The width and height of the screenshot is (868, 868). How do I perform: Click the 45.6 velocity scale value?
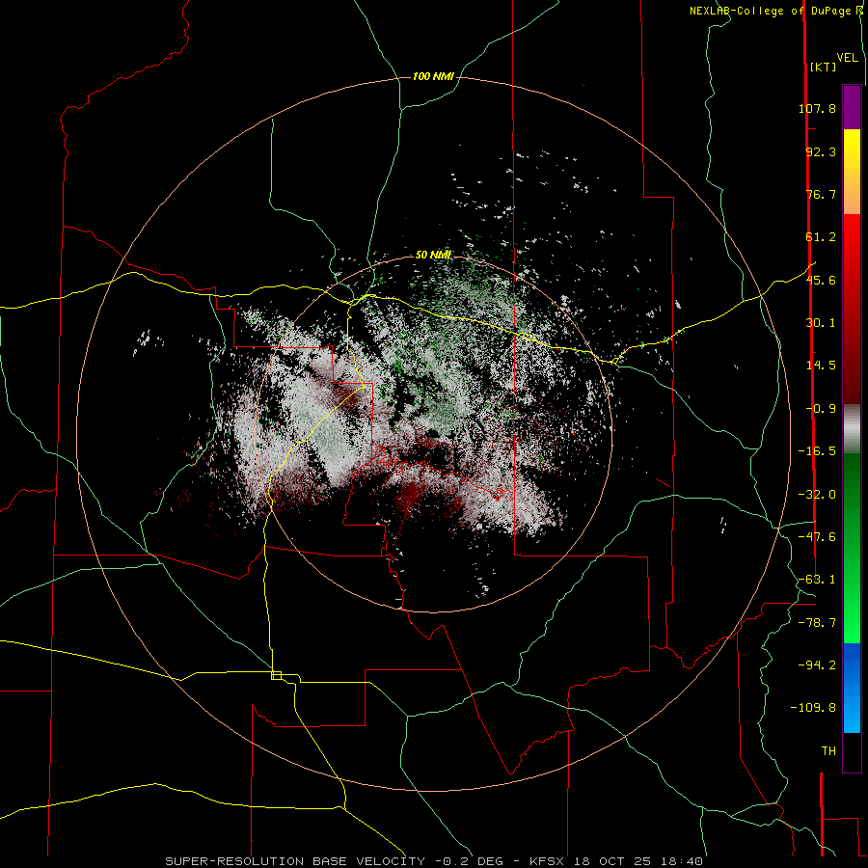[x=821, y=280]
